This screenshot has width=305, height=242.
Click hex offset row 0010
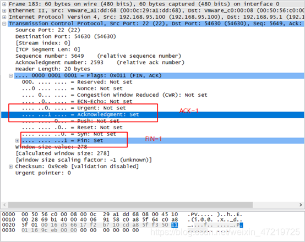click(9, 219)
